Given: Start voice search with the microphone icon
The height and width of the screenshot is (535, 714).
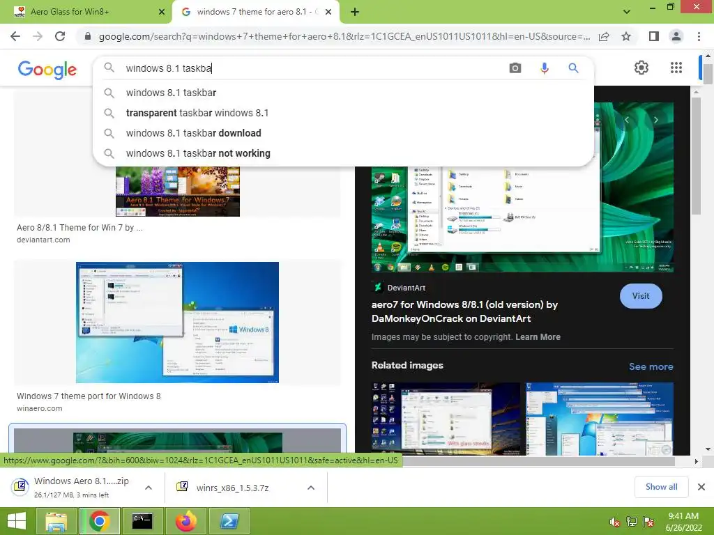Looking at the screenshot, I should (544, 68).
